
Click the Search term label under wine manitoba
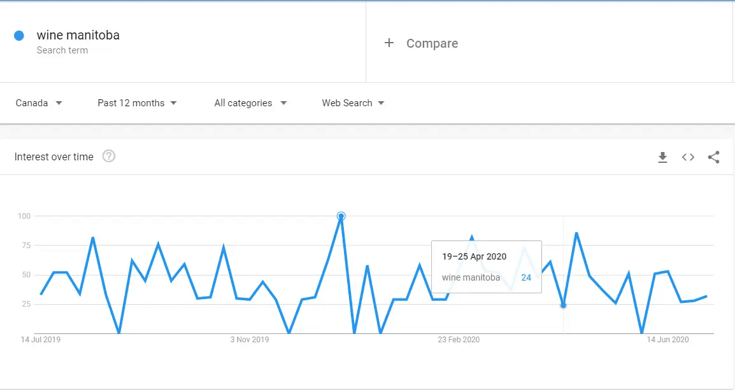tap(62, 50)
